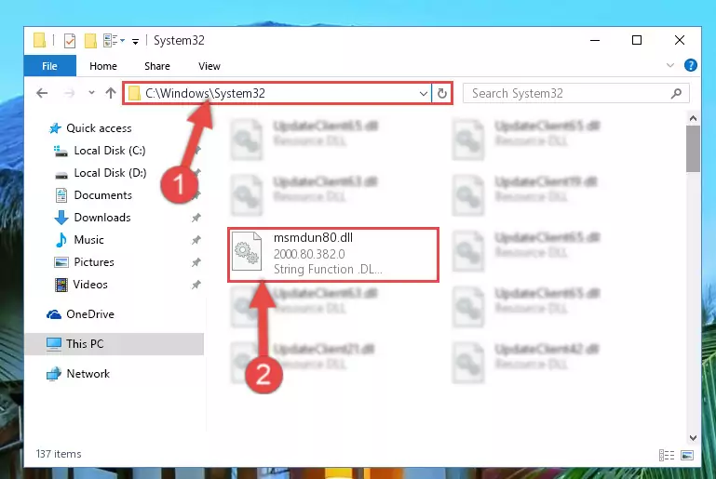This screenshot has height=479, width=716.
Task: Go forward with the right arrow
Action: coord(69,93)
